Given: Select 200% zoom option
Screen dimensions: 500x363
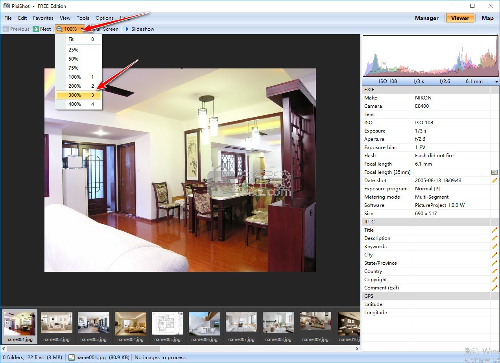Looking at the screenshot, I should pyautogui.click(x=79, y=86).
